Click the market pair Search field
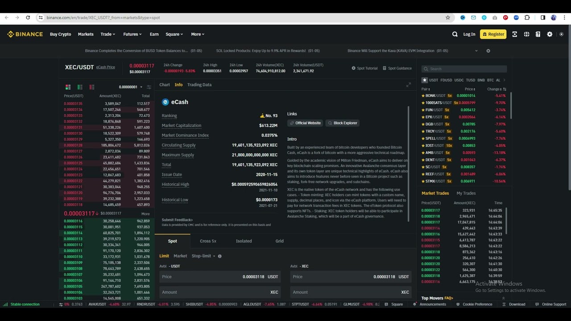Screen dimensions: 571x321 [464, 69]
